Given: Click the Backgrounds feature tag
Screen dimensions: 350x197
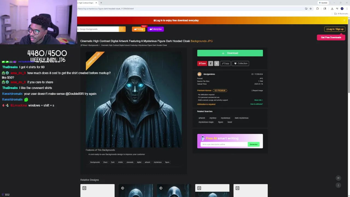Looking at the screenshot, I should point(95,162).
